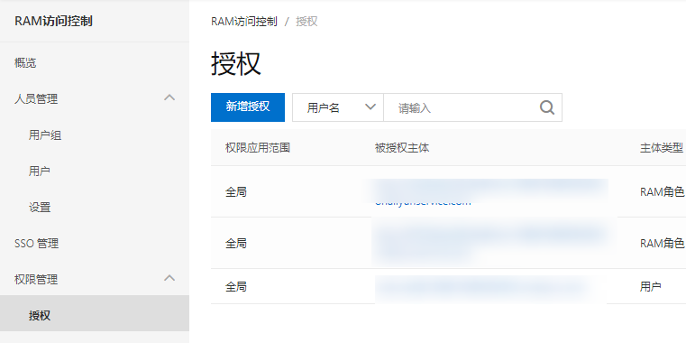686x343 pixels.
Task: Open 概览 in the sidebar
Action: [25, 63]
